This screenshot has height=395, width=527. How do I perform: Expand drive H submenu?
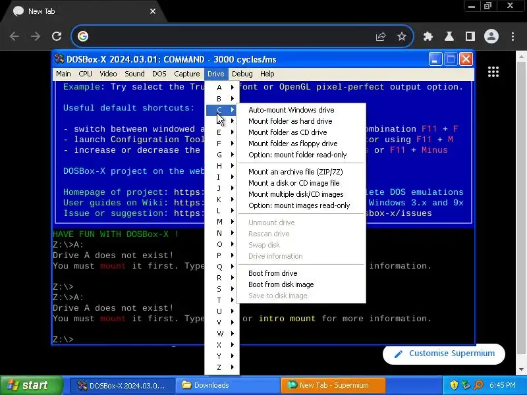(x=222, y=166)
